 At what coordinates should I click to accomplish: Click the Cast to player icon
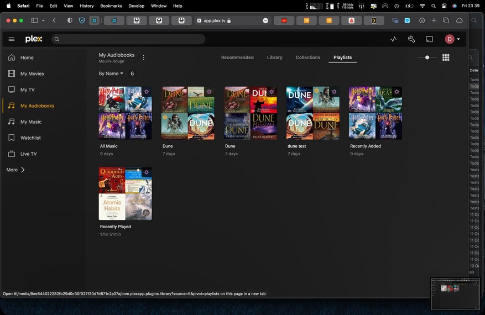(x=429, y=39)
